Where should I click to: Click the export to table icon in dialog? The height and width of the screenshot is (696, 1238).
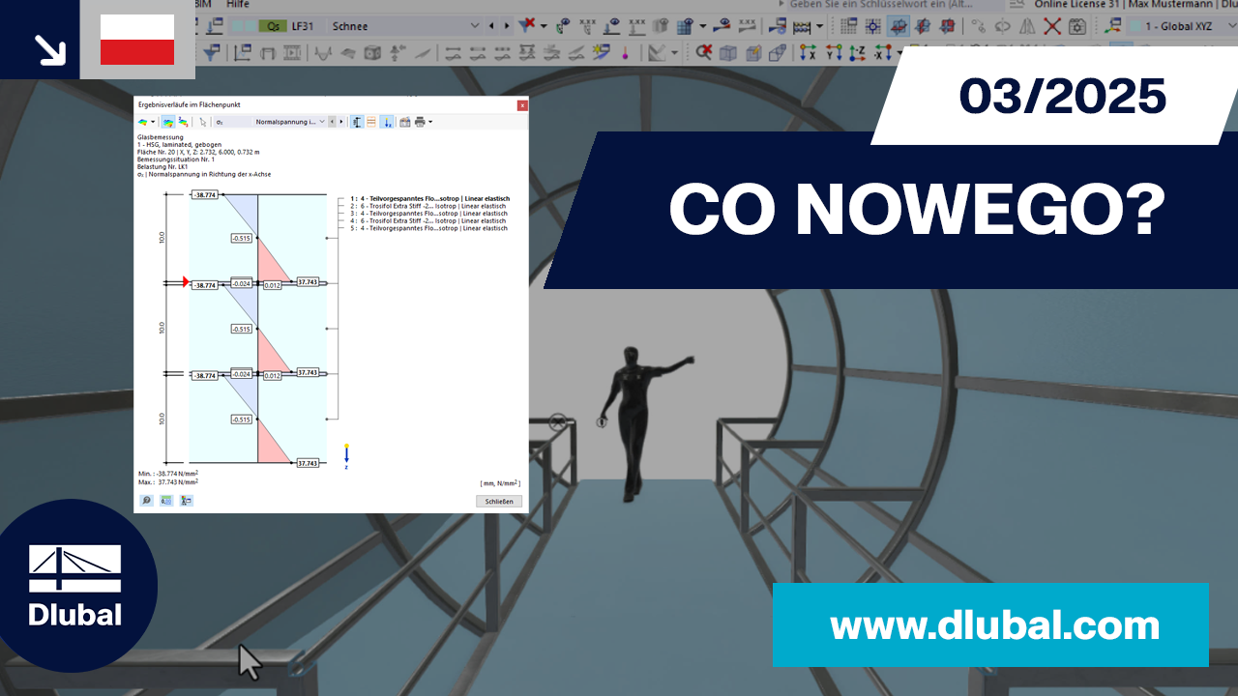pos(405,122)
